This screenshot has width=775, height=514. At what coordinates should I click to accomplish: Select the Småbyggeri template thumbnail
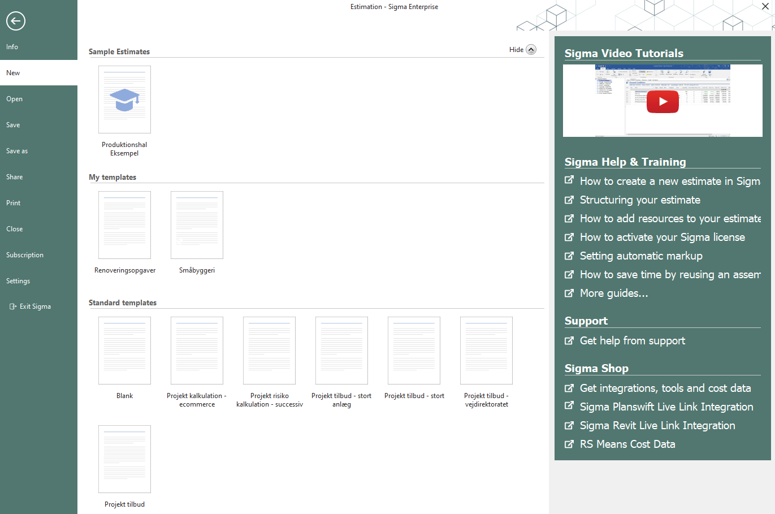(x=197, y=225)
